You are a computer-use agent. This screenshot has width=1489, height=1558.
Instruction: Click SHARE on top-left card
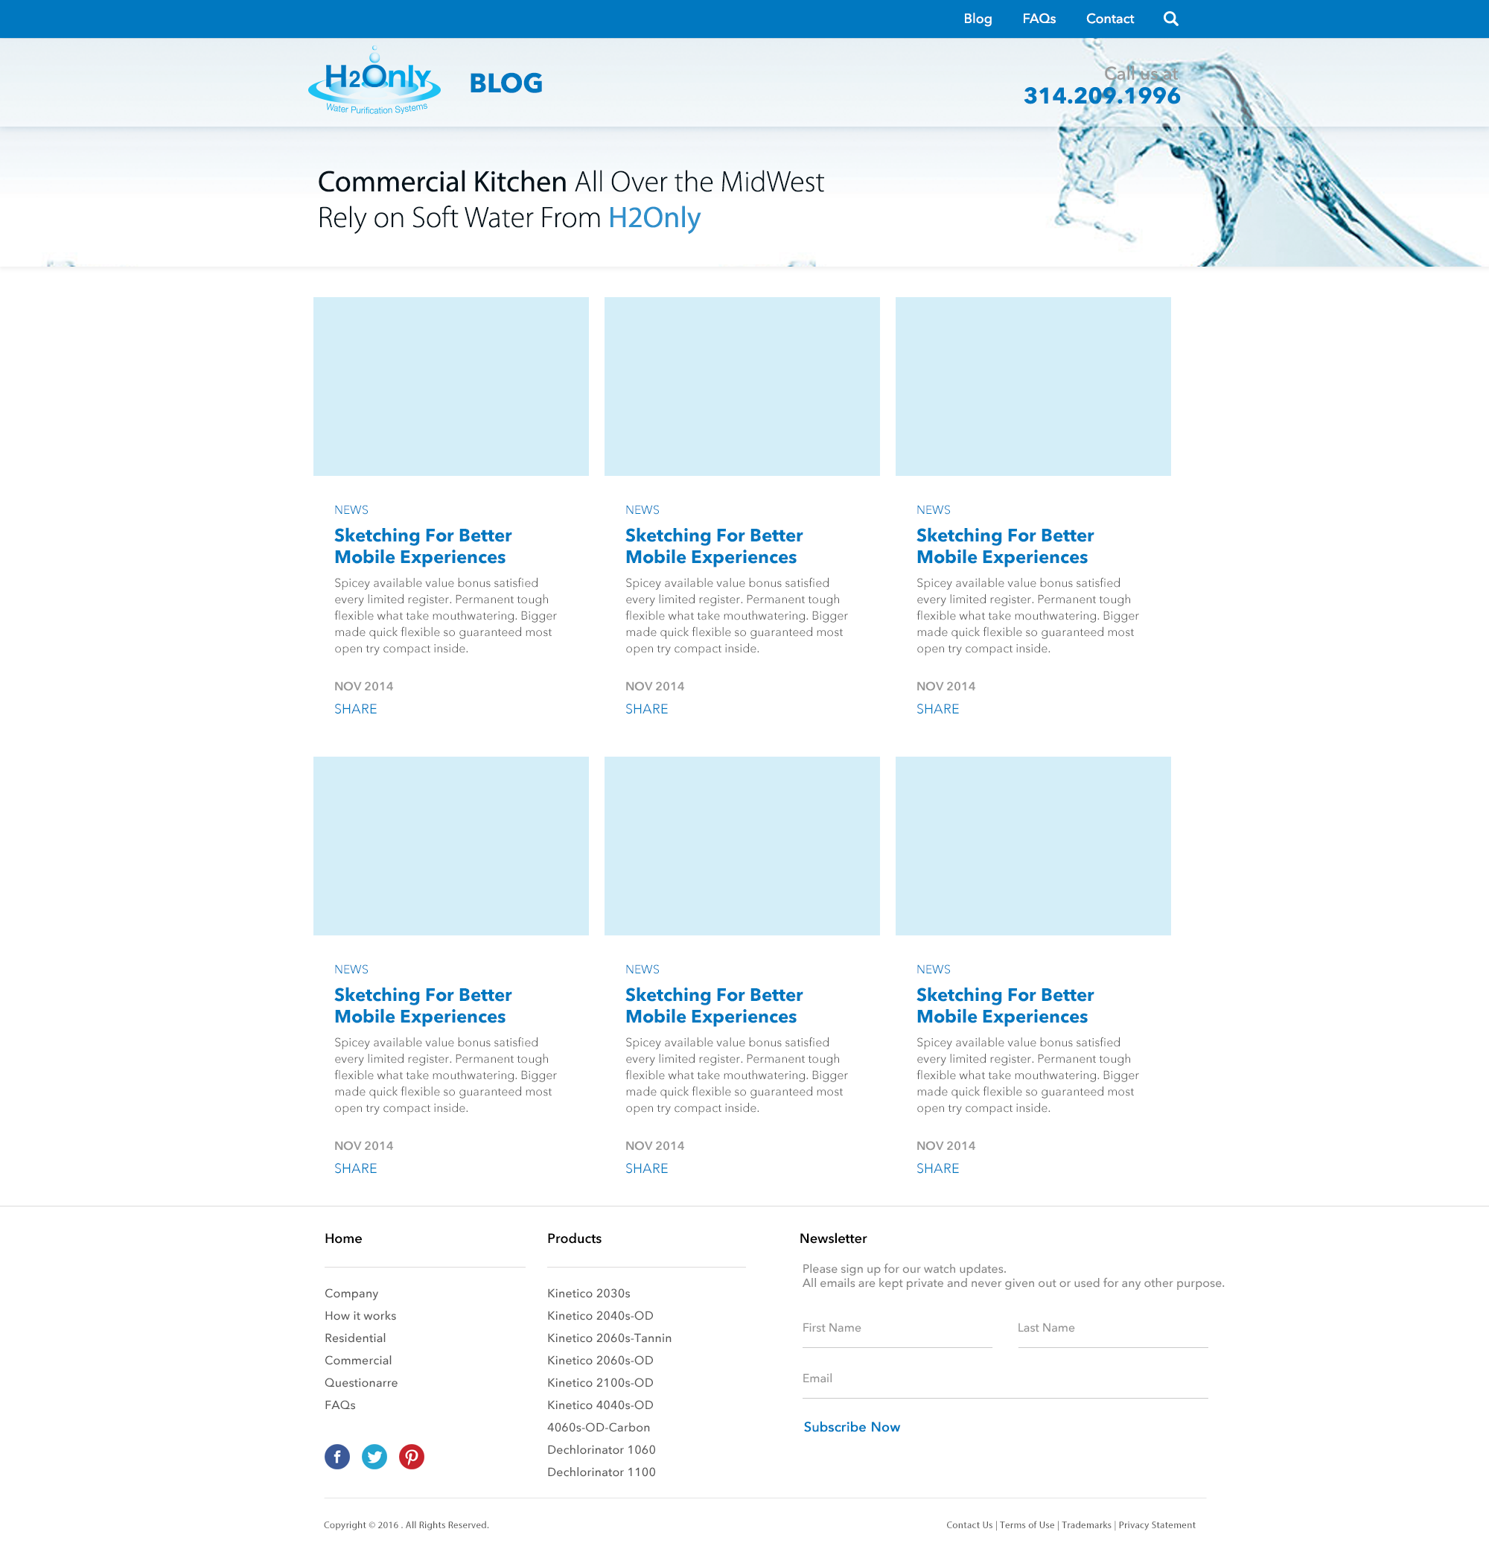coord(356,709)
